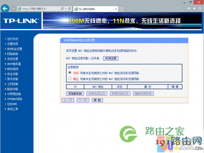Click the 状态 column header

[120, 87]
